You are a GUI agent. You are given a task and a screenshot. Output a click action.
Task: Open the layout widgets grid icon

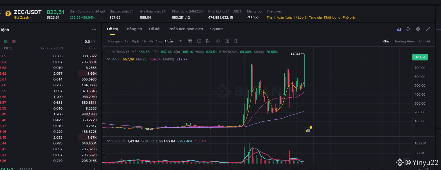coord(418,29)
